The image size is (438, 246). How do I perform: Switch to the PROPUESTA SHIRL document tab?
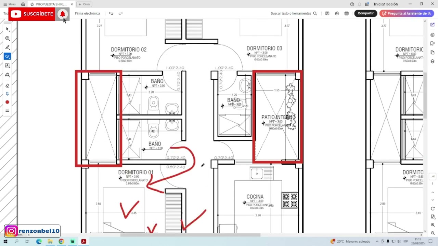coord(51,4)
